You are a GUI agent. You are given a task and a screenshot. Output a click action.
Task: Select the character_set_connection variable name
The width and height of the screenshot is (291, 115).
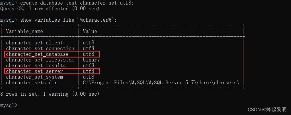(40, 49)
